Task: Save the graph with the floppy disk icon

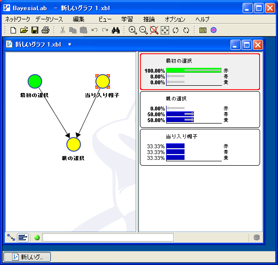Action: (35, 30)
